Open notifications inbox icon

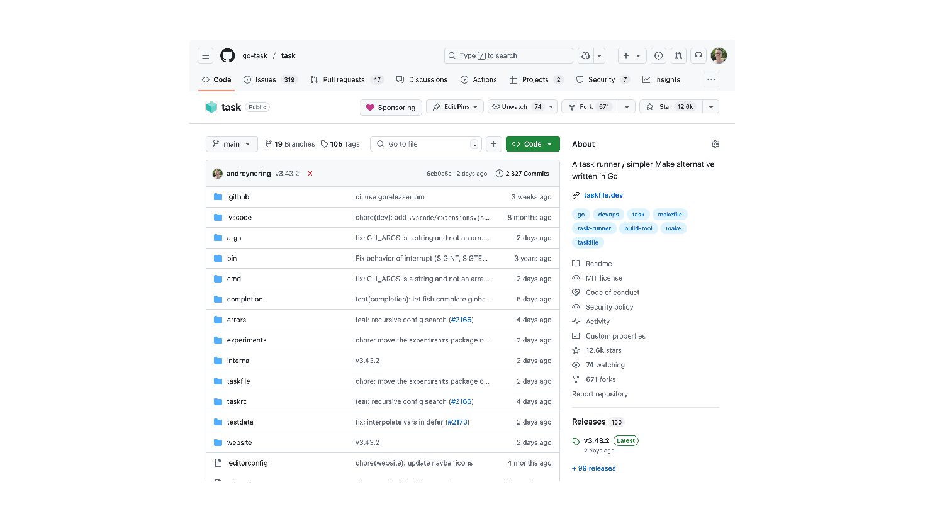698,55
